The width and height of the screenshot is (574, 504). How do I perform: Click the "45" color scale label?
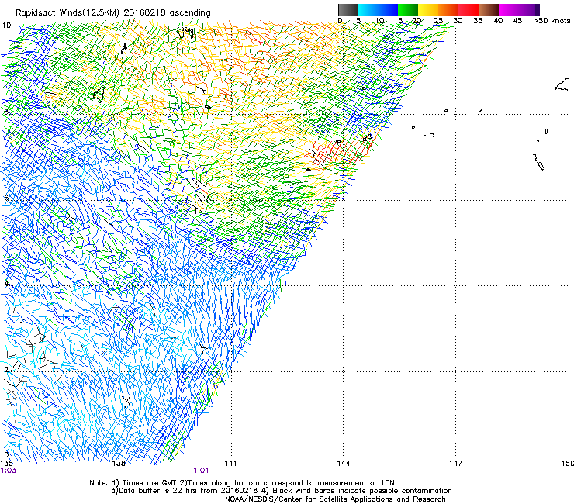517,21
